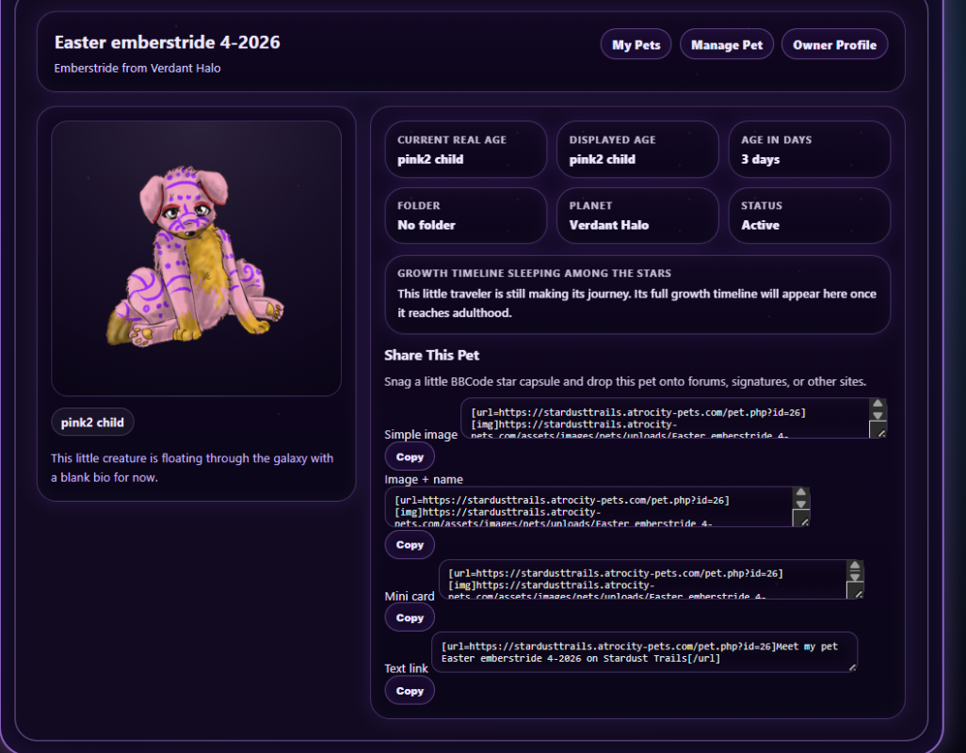Click the pink2 child badge under the image

tap(92, 423)
